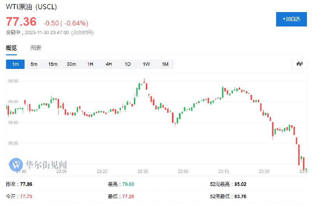Click the 23:13 time axis label
Image resolution: width=312 pixels, height=206 pixels.
[x=223, y=171]
